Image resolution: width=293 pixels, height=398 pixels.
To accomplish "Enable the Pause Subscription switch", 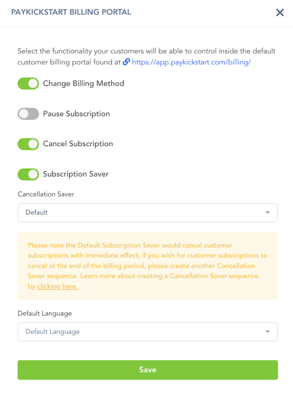I will (x=28, y=114).
